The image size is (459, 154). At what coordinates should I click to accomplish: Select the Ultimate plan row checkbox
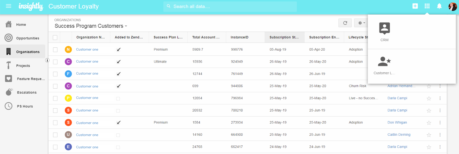click(55, 62)
